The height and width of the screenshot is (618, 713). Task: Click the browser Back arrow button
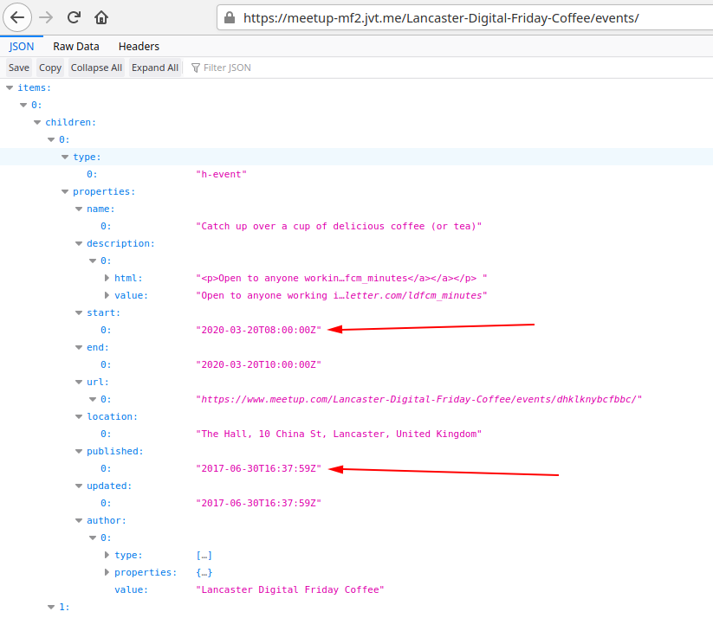18,17
